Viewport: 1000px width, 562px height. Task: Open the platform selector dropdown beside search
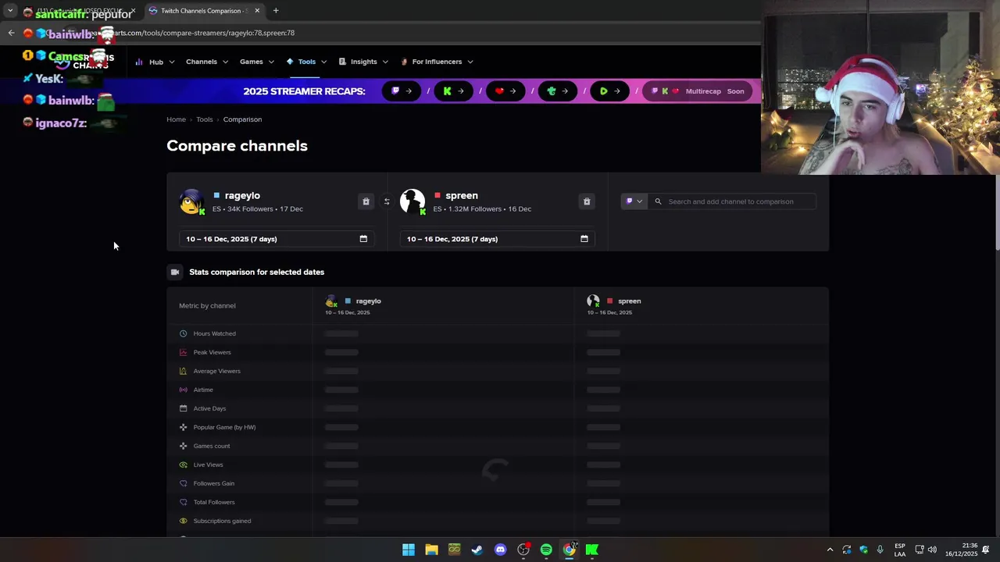634,201
